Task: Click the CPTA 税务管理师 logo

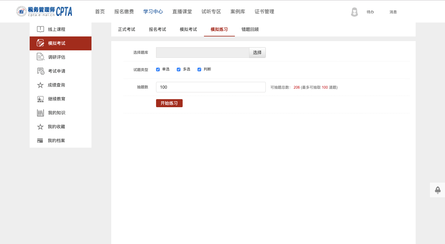Action: [44, 11]
